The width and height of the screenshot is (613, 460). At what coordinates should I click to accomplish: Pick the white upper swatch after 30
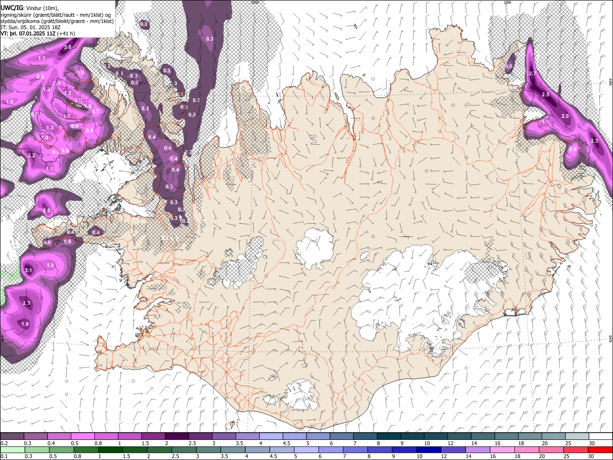601,437
